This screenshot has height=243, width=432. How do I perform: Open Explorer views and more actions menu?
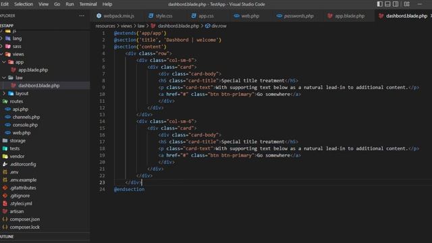point(82,16)
